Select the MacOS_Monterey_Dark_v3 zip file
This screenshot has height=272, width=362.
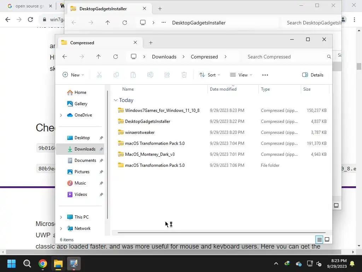(150, 154)
